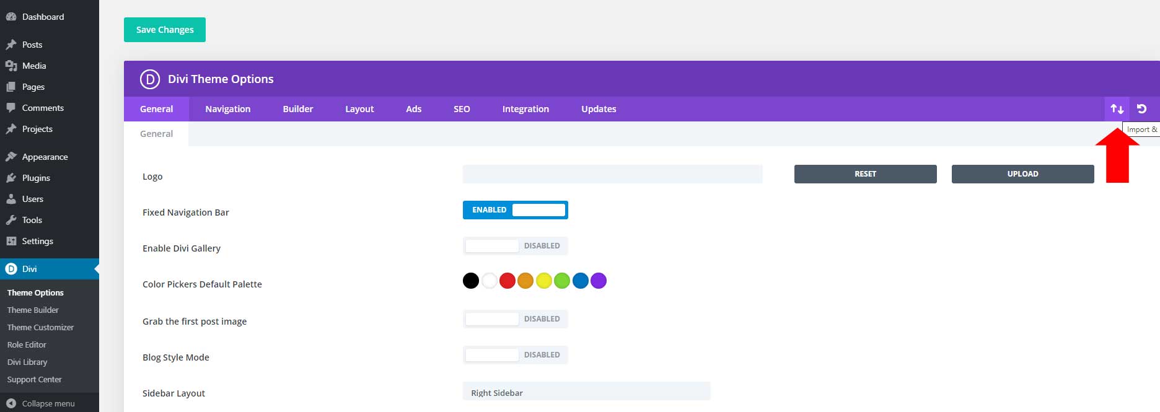
Task: Click the Pages icon in sidebar
Action: tap(11, 87)
